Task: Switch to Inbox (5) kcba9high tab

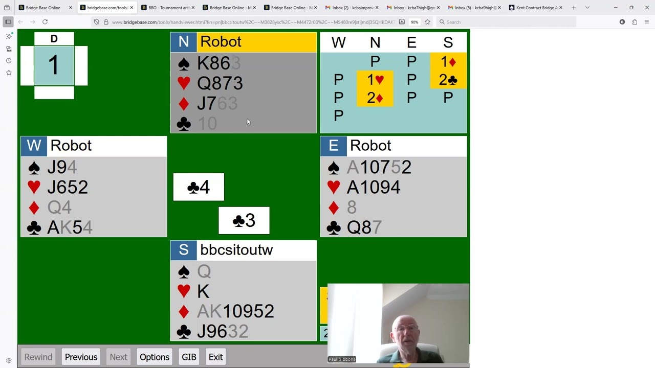Action: pos(474,8)
